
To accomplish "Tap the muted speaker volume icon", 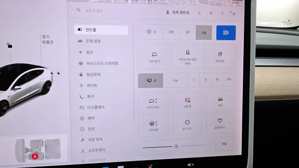I will click(191, 165).
